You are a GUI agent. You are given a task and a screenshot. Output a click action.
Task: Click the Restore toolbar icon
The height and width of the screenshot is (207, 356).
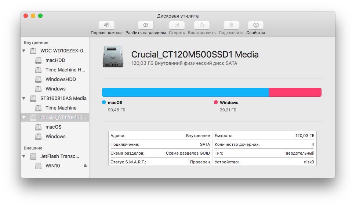[201, 25]
